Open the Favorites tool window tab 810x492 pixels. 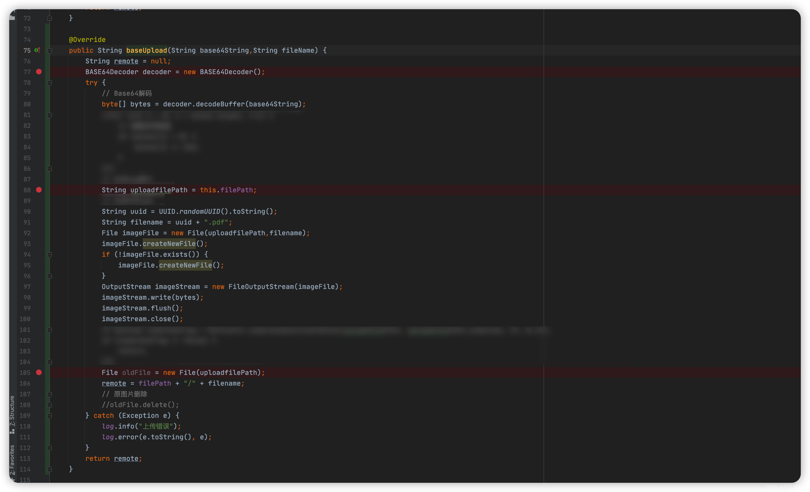click(x=12, y=460)
